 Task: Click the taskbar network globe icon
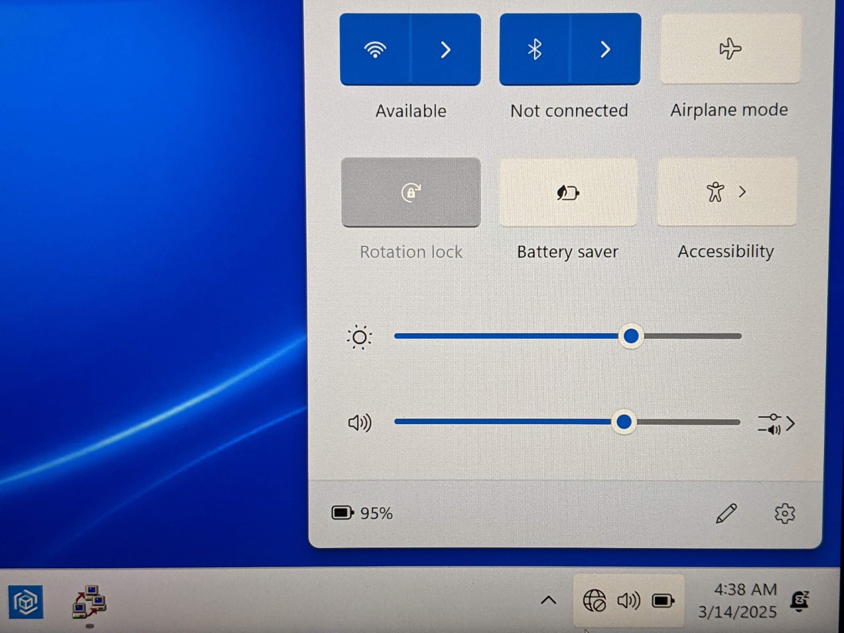point(594,601)
